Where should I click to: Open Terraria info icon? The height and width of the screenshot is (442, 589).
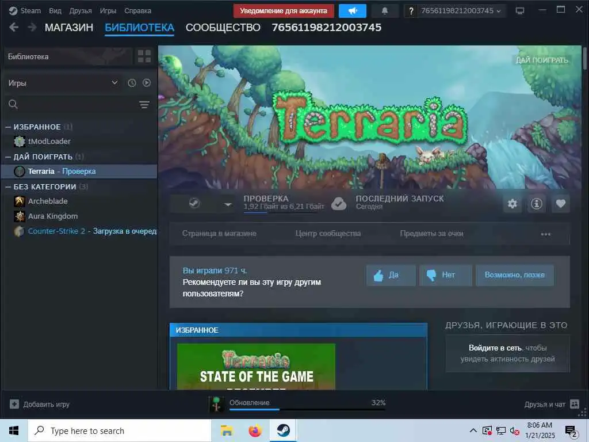coord(537,204)
